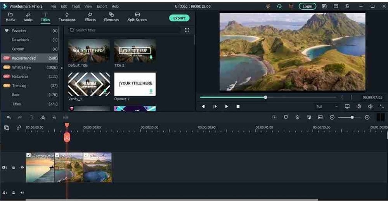Click the preview progress slider handle
This screenshot has width=388, height=201.
(x=265, y=97)
